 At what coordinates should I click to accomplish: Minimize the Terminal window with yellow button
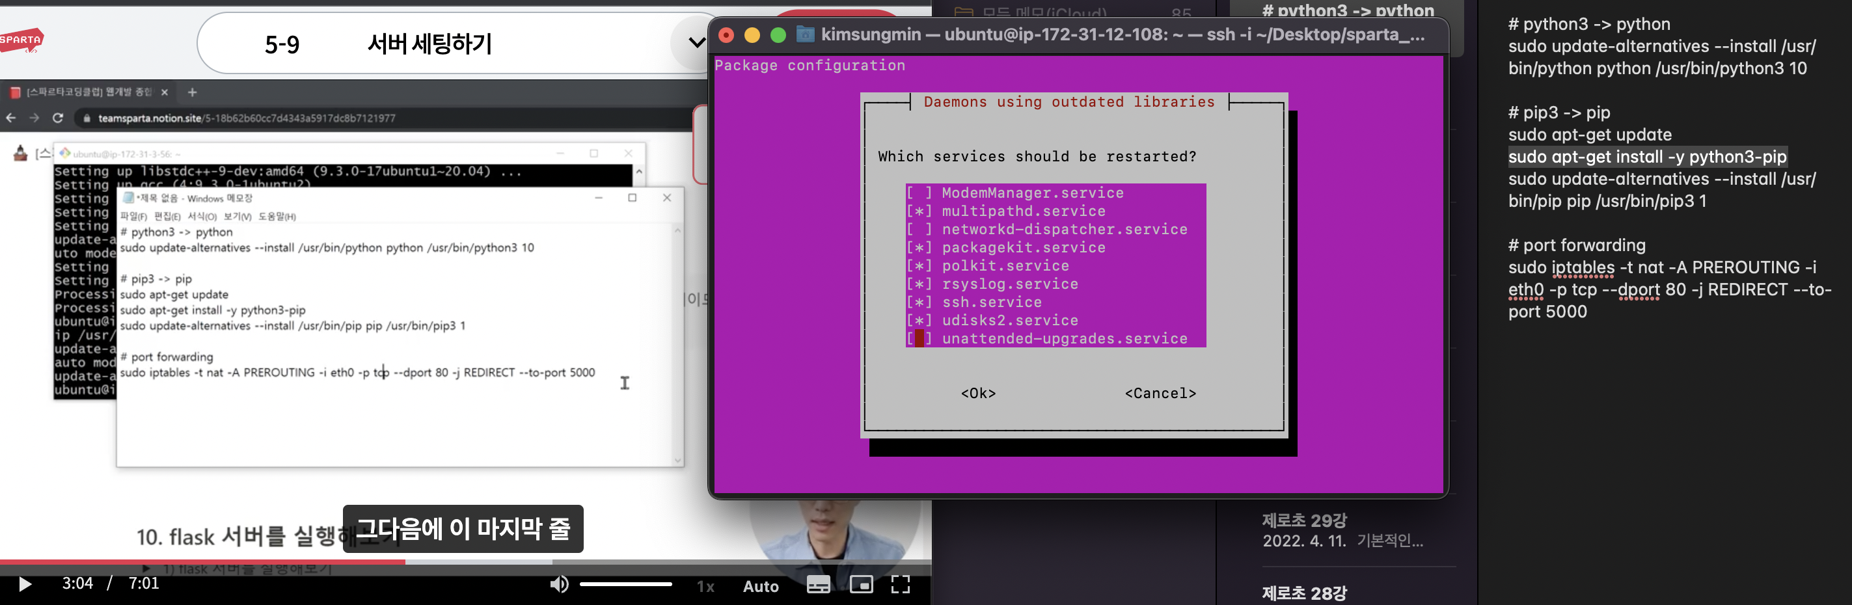click(752, 34)
